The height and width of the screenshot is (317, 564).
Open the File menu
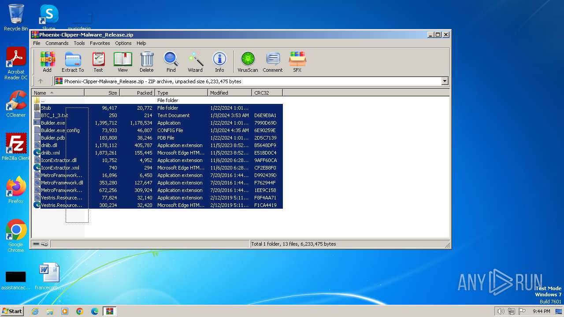tap(37, 43)
